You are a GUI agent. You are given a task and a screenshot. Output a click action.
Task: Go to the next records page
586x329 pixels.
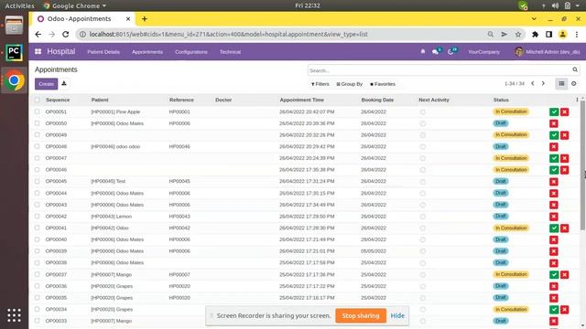click(x=543, y=83)
